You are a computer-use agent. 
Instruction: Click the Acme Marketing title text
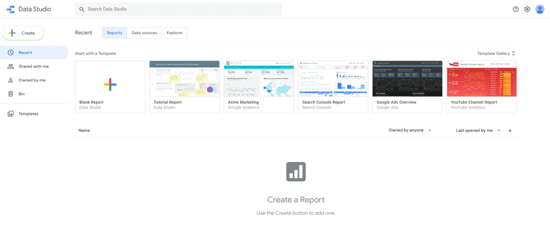pos(243,102)
